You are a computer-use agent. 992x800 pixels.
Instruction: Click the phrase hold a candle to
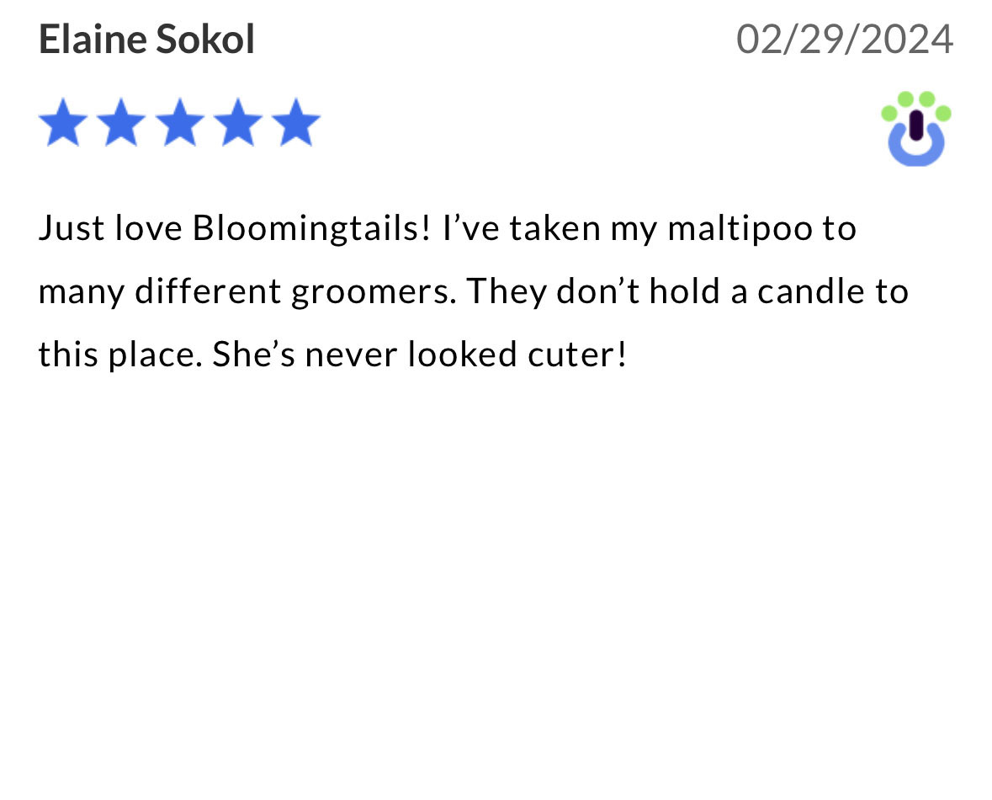pos(779,292)
